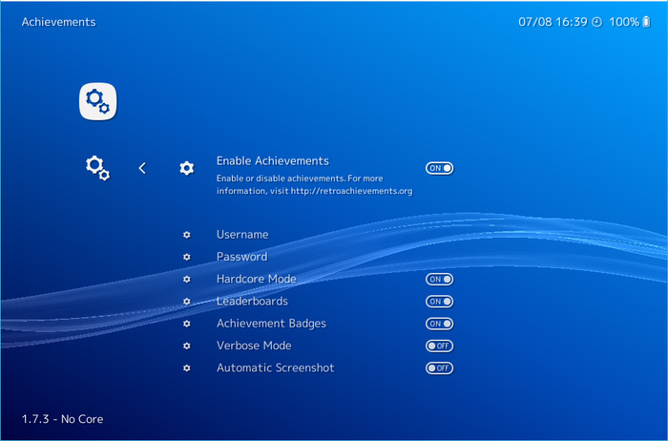Turn off the Leaderboards switch
668x441 pixels.
pyautogui.click(x=439, y=302)
